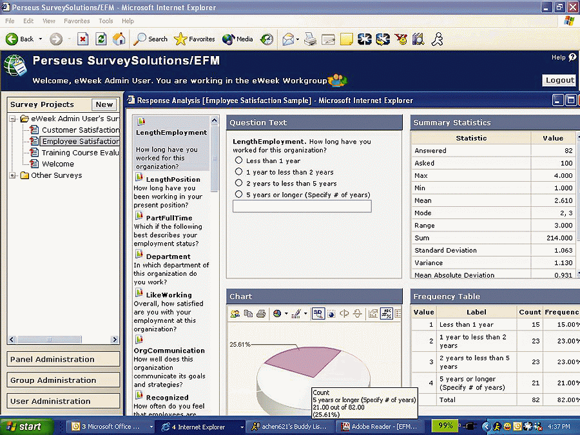Click the IE Refresh button
This screenshot has height=435, width=580.
(101, 39)
